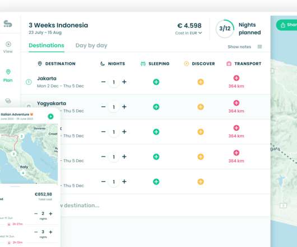Click map marker 2 on Italy map
297x247 pixels.
point(22,136)
